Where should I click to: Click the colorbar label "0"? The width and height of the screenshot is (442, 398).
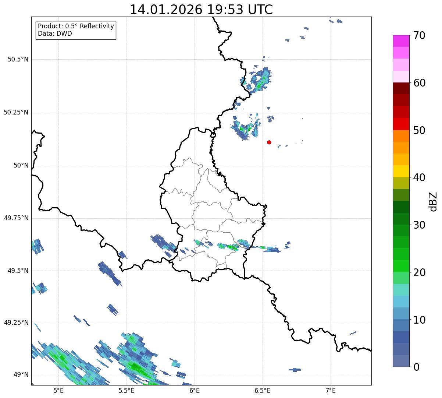point(416,367)
